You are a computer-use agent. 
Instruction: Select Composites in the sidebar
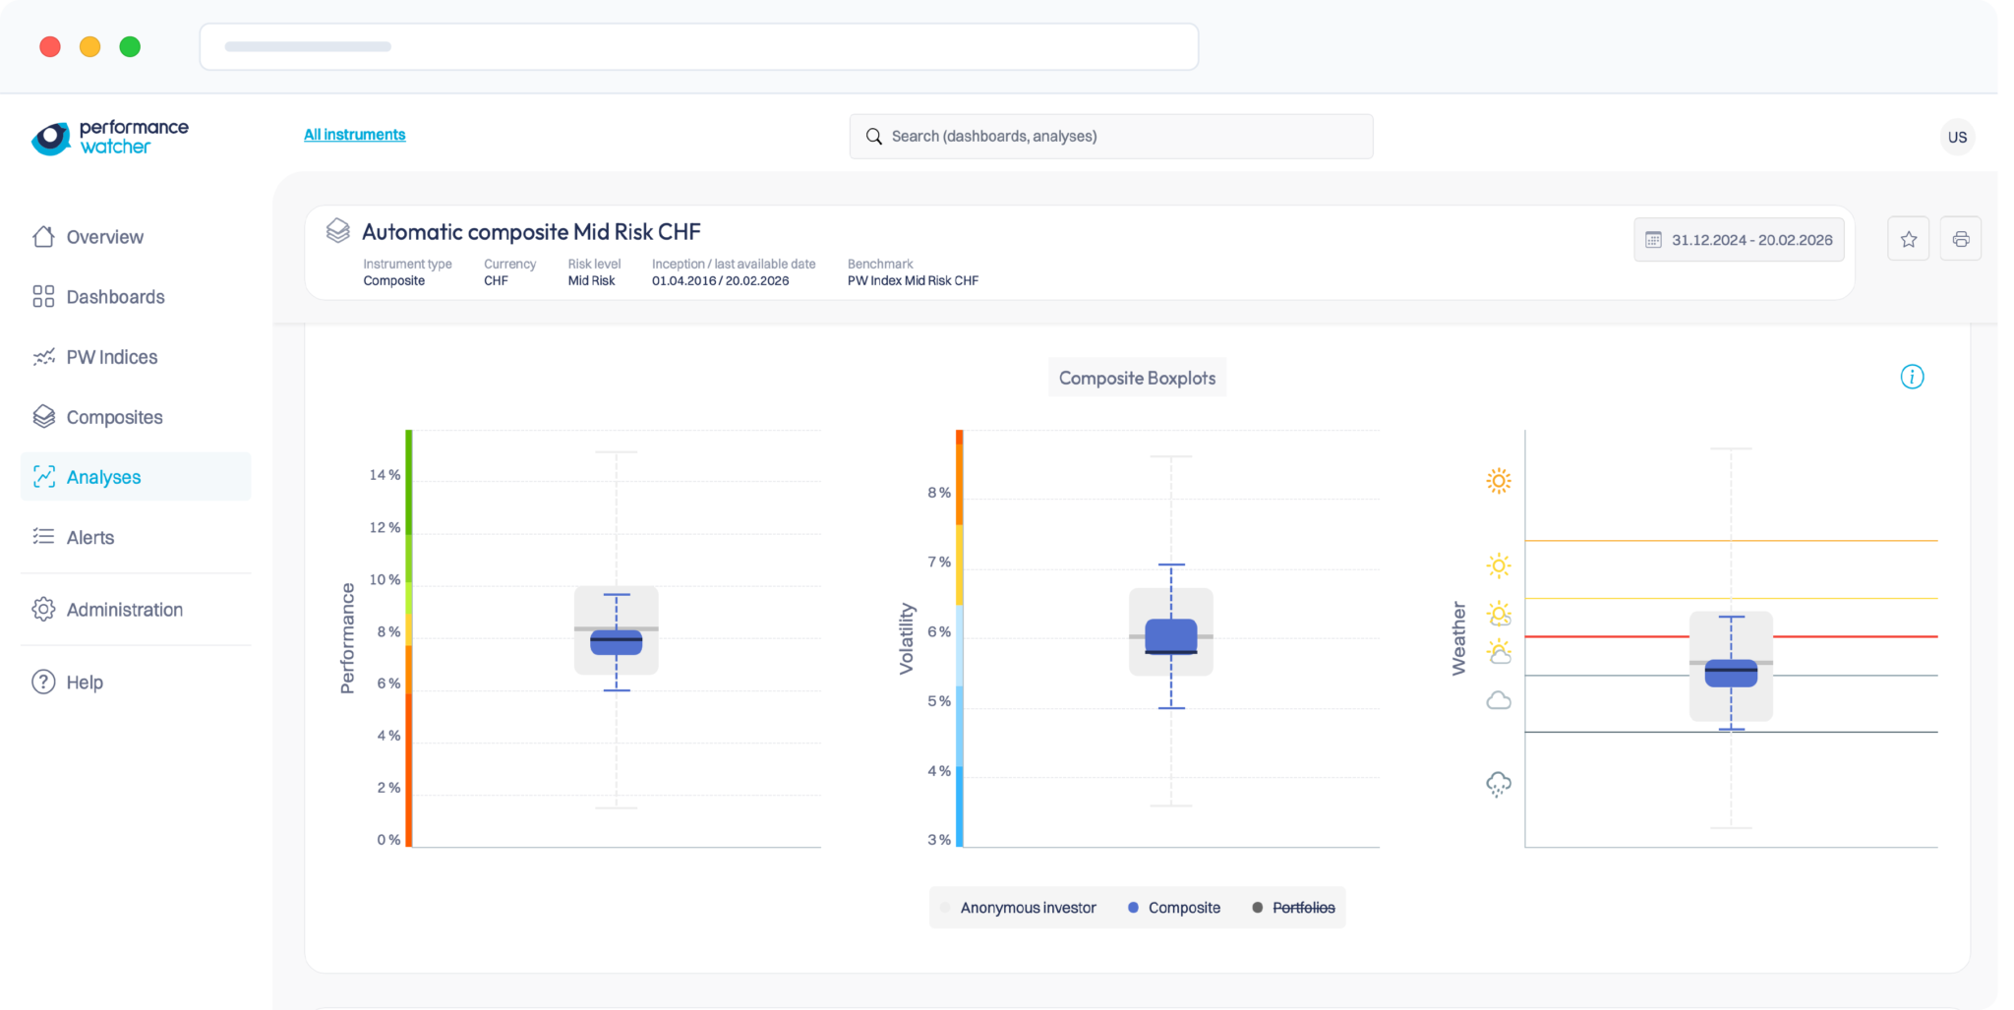click(x=114, y=417)
